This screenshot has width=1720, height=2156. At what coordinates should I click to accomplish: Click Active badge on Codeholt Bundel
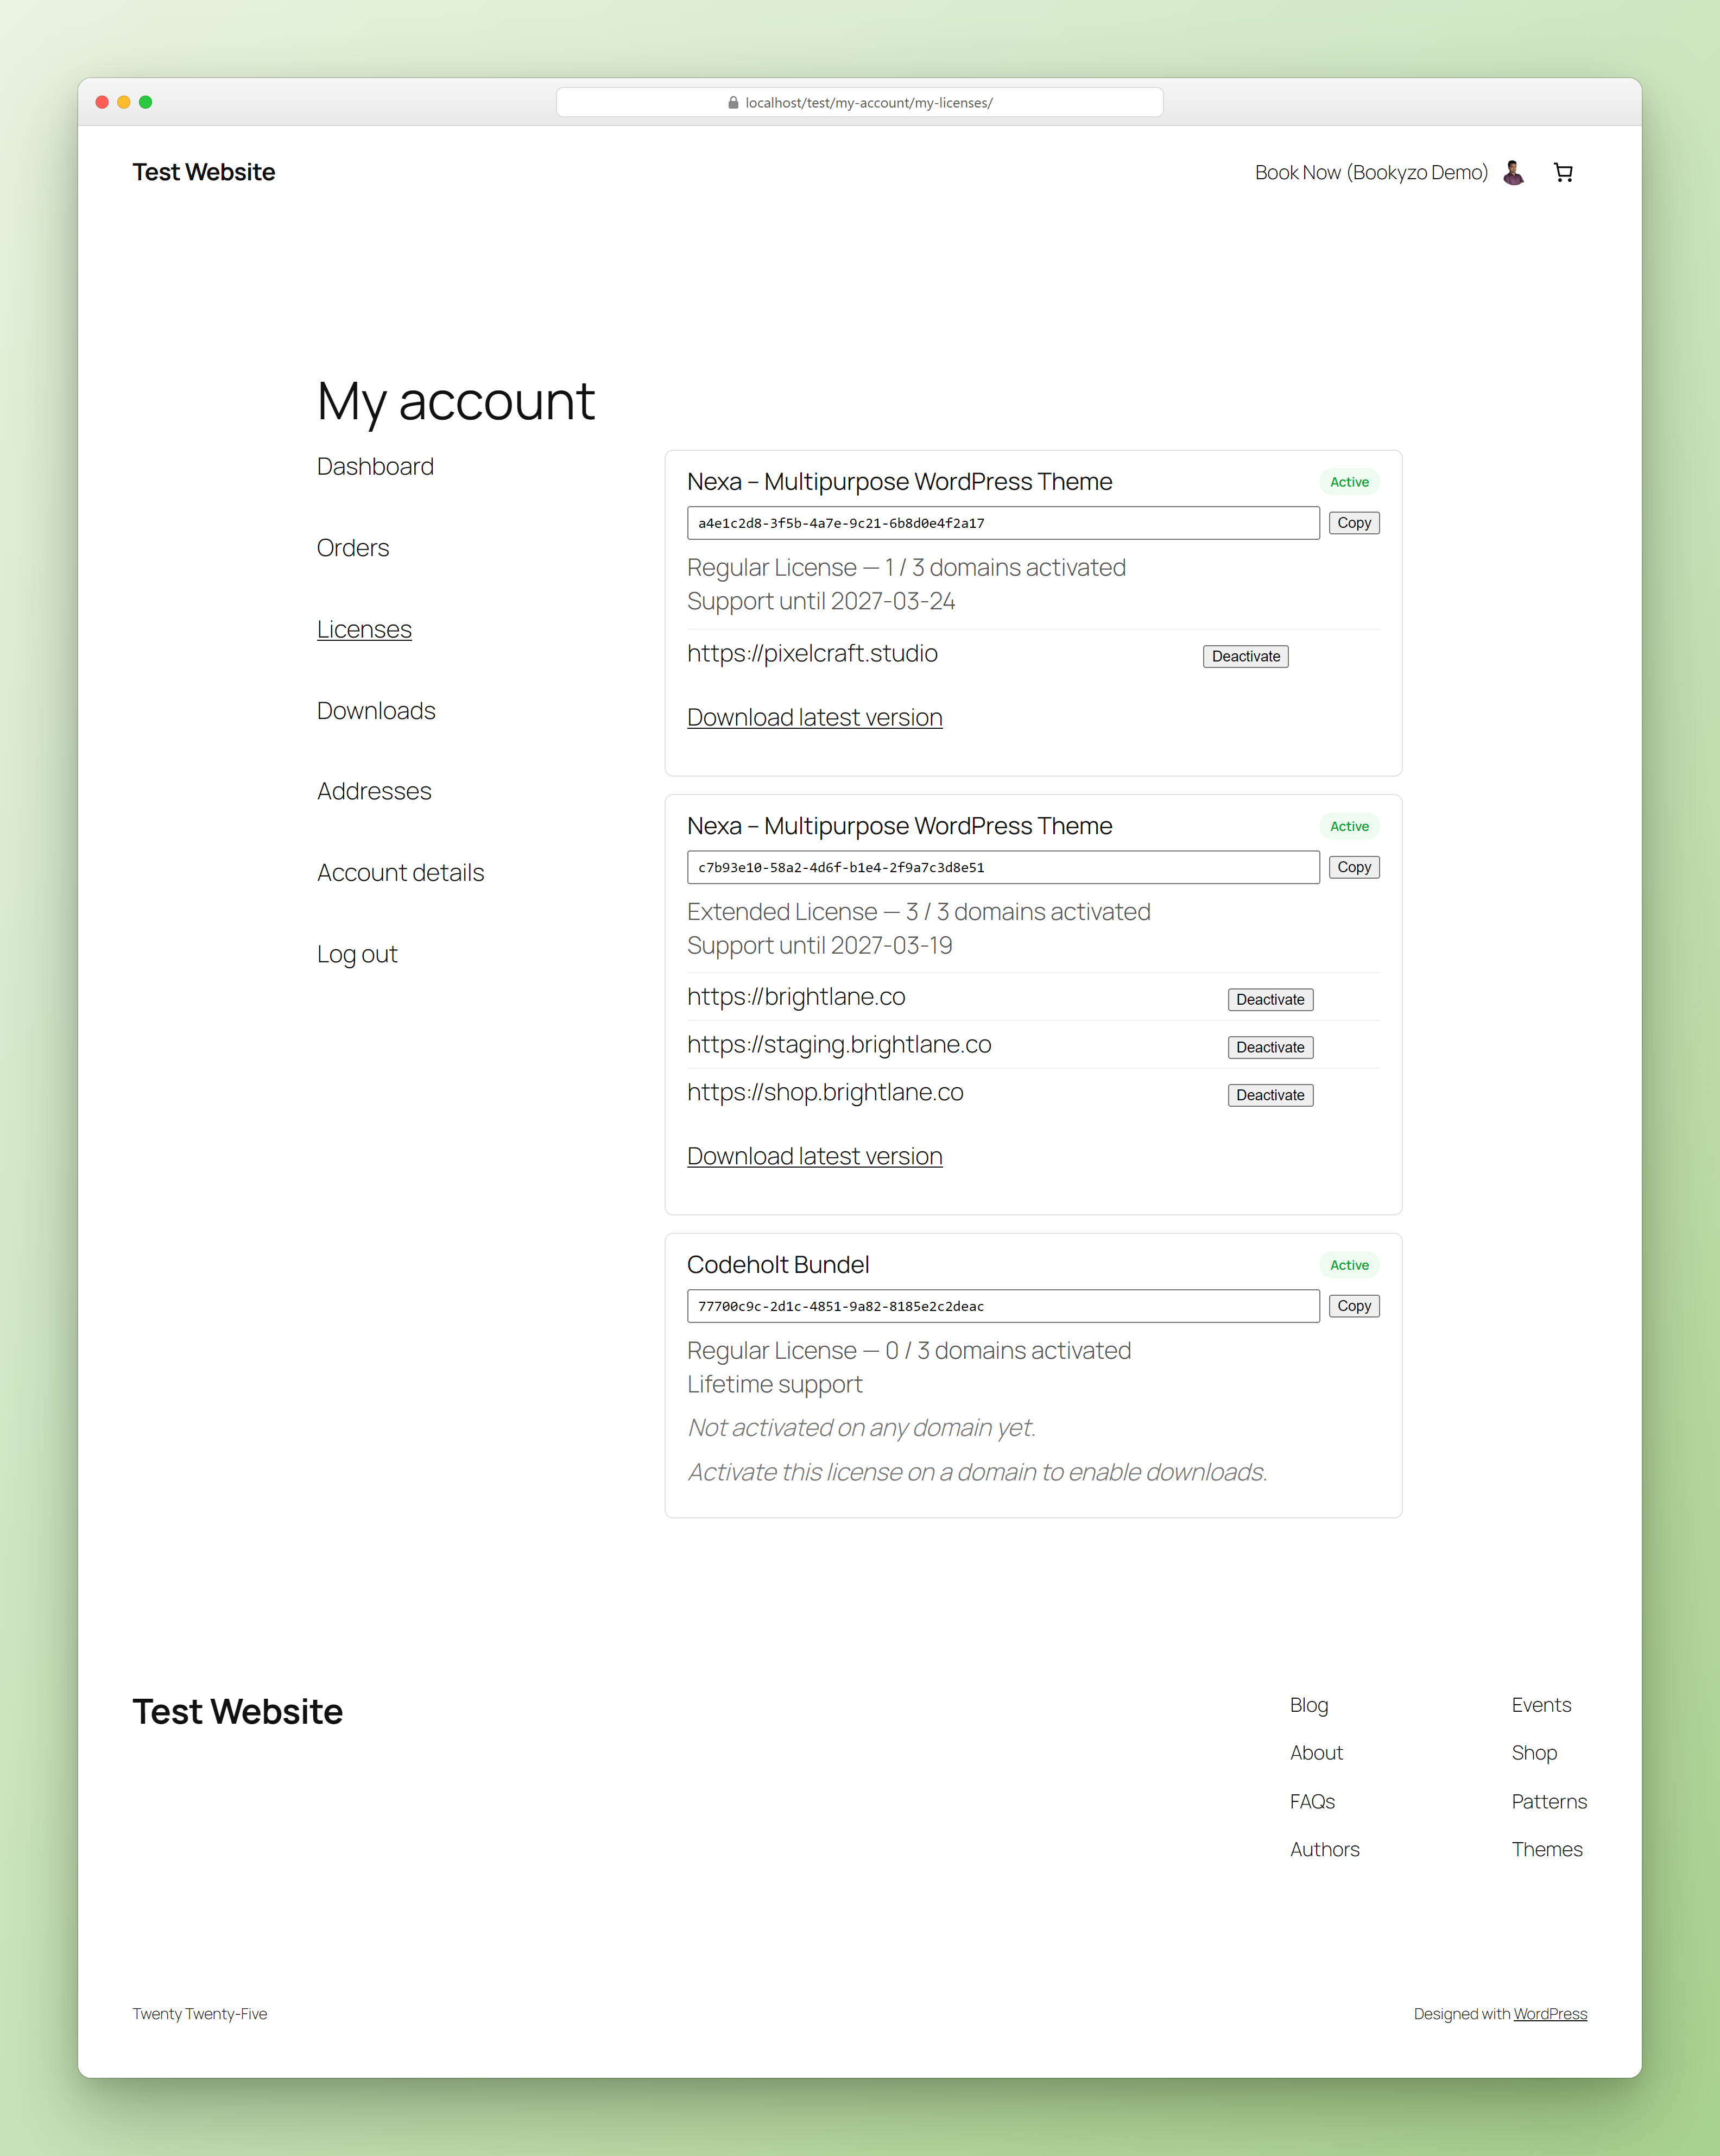(x=1349, y=1265)
